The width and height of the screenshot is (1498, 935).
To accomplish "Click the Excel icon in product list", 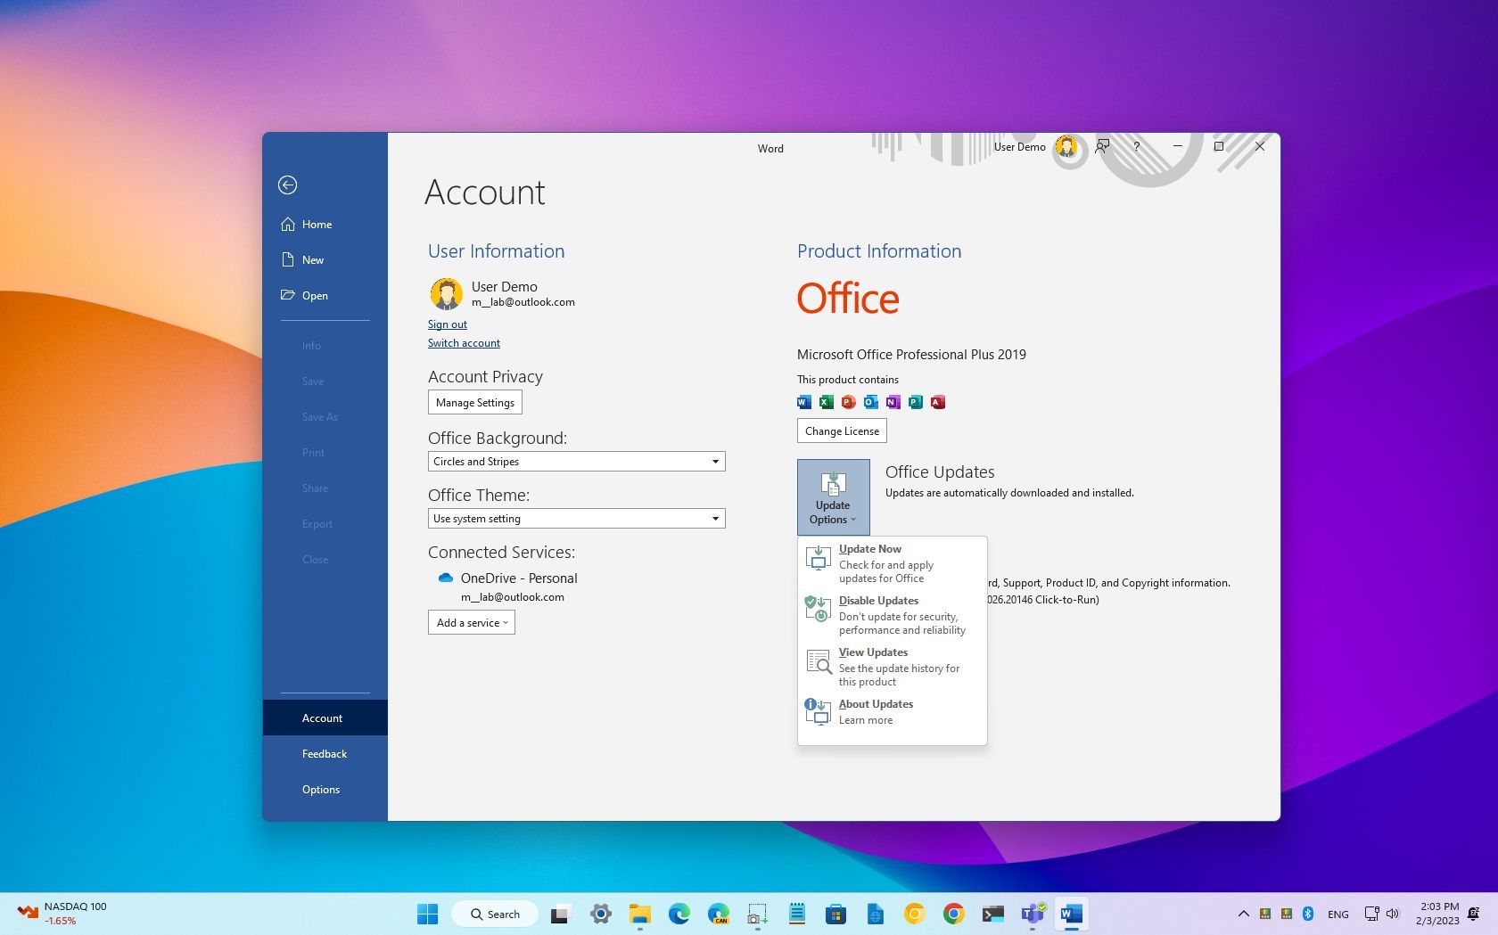I will [x=826, y=402].
